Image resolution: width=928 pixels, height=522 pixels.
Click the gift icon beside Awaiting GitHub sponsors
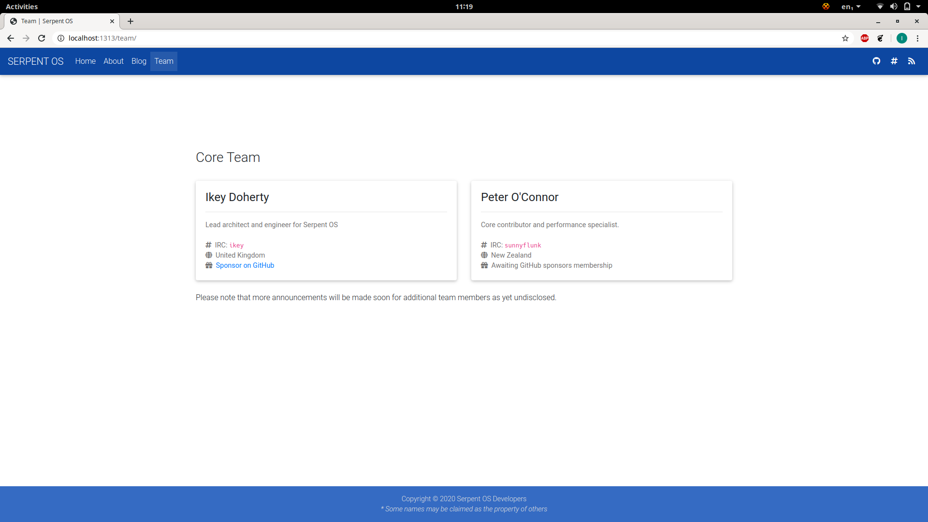click(x=484, y=265)
